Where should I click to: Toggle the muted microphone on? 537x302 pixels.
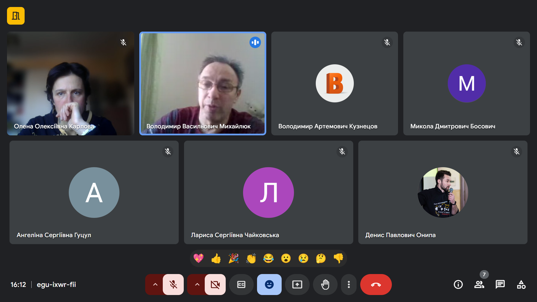pos(173,284)
